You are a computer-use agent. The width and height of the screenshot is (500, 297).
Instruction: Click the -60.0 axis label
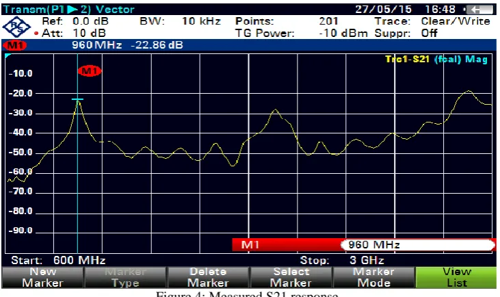(x=21, y=172)
